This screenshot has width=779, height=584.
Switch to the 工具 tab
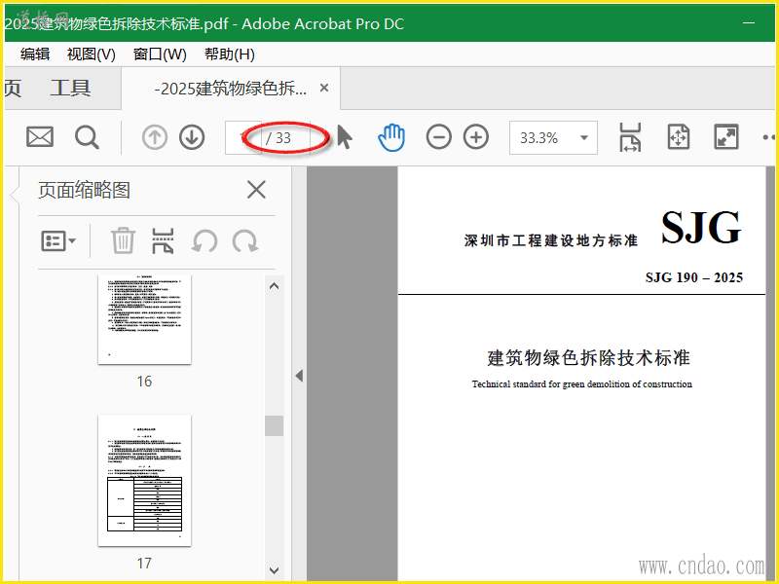(x=70, y=89)
